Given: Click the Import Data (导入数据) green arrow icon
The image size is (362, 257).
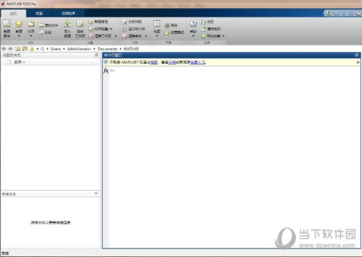Looking at the screenshot, I should click(67, 23).
